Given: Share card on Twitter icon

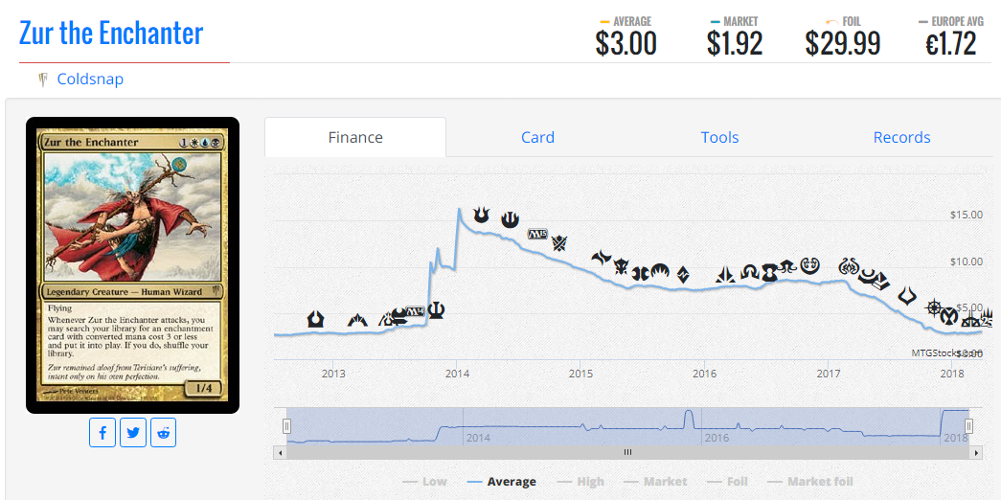Looking at the screenshot, I should pos(133,433).
